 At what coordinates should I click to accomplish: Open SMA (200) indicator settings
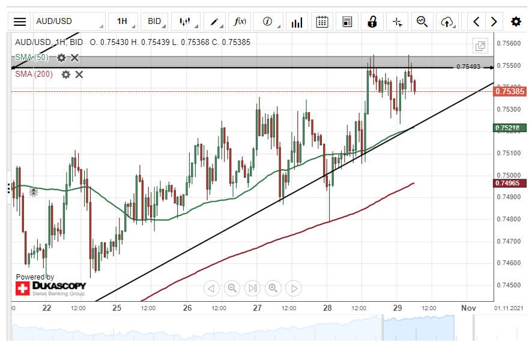[x=66, y=74]
